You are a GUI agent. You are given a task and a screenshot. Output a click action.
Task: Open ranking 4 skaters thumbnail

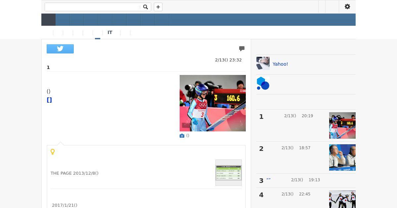(x=342, y=199)
